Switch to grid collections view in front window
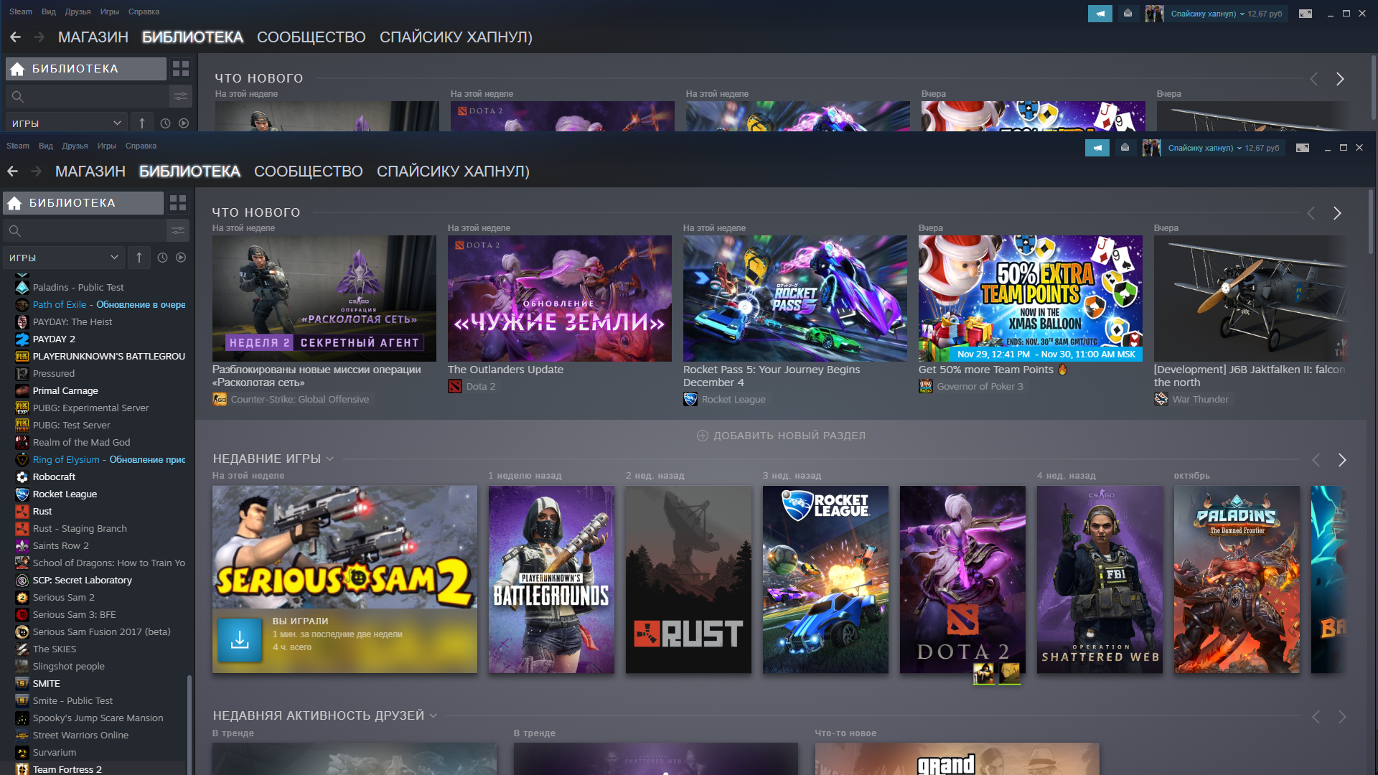The image size is (1378, 775). [x=178, y=203]
